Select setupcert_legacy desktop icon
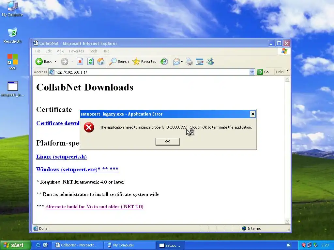The height and width of the screenshot is (250, 334). point(13,89)
